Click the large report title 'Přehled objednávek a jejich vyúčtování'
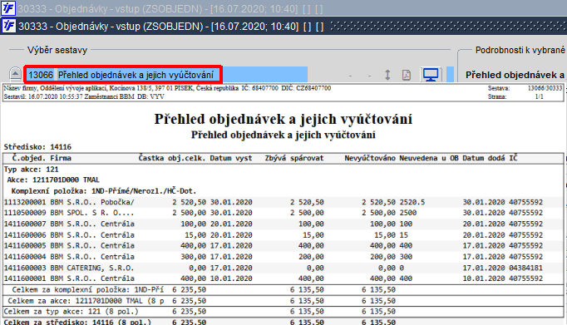Image resolution: width=567 pixels, height=325 pixels. pyautogui.click(x=283, y=119)
